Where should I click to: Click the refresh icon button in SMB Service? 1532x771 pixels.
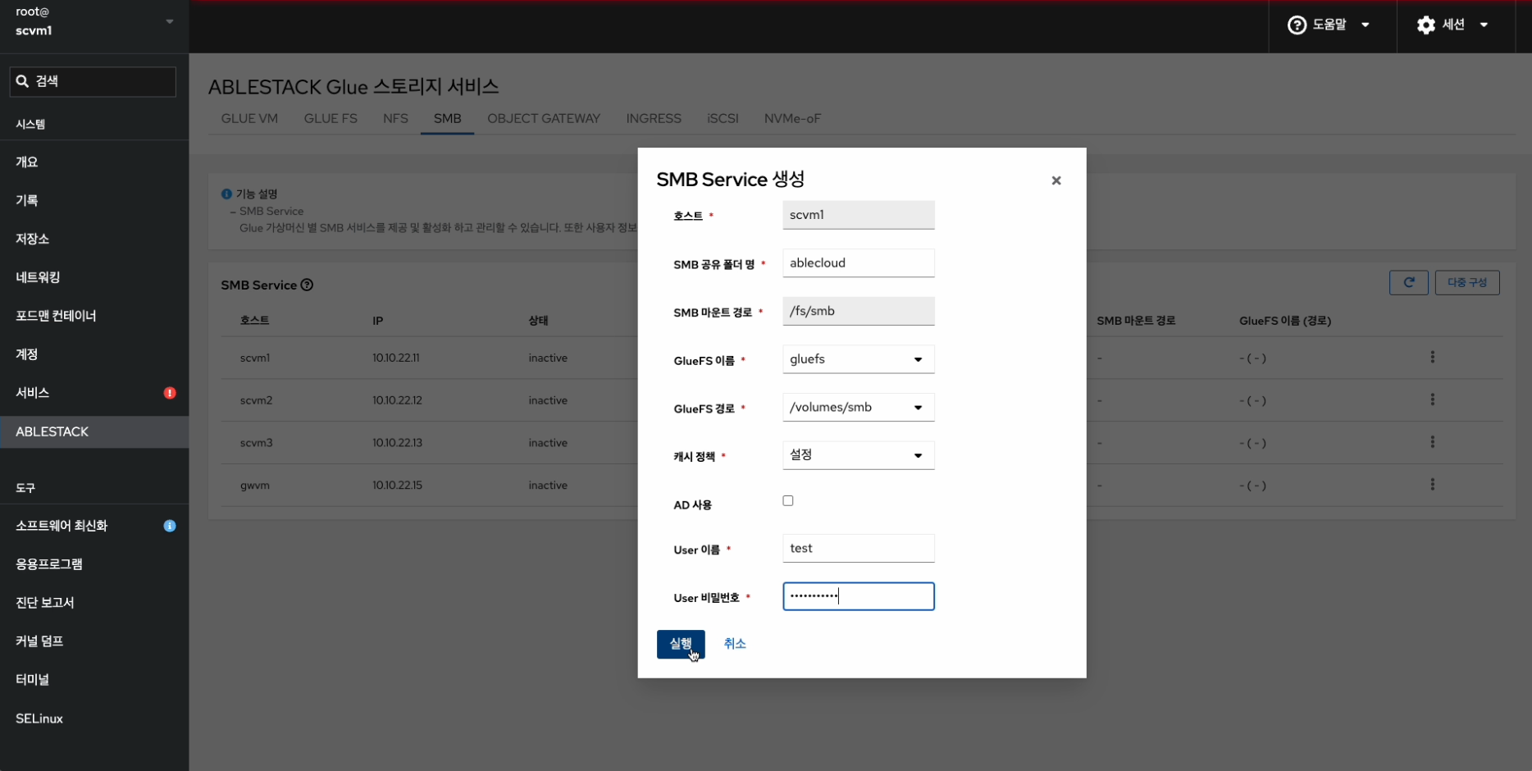click(1408, 283)
